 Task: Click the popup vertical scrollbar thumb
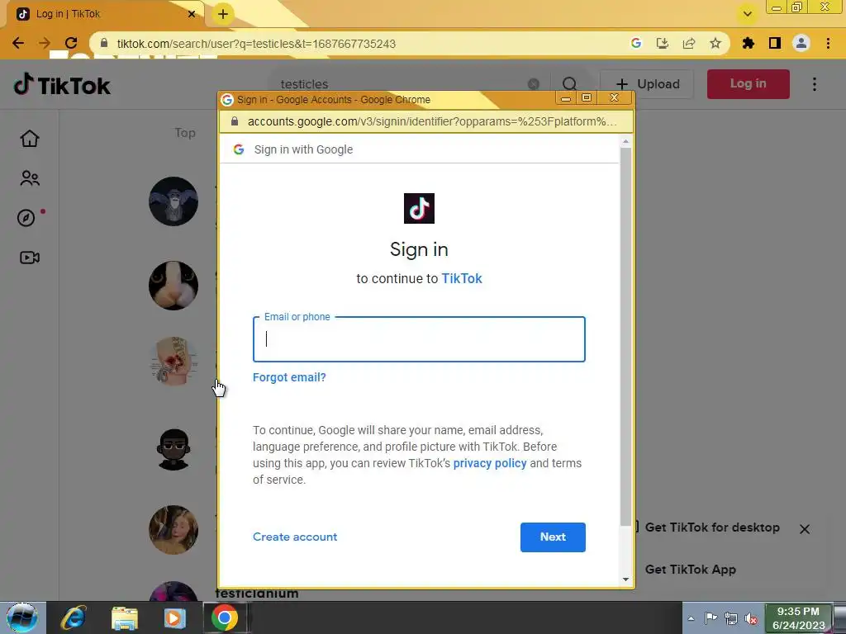[625, 337]
